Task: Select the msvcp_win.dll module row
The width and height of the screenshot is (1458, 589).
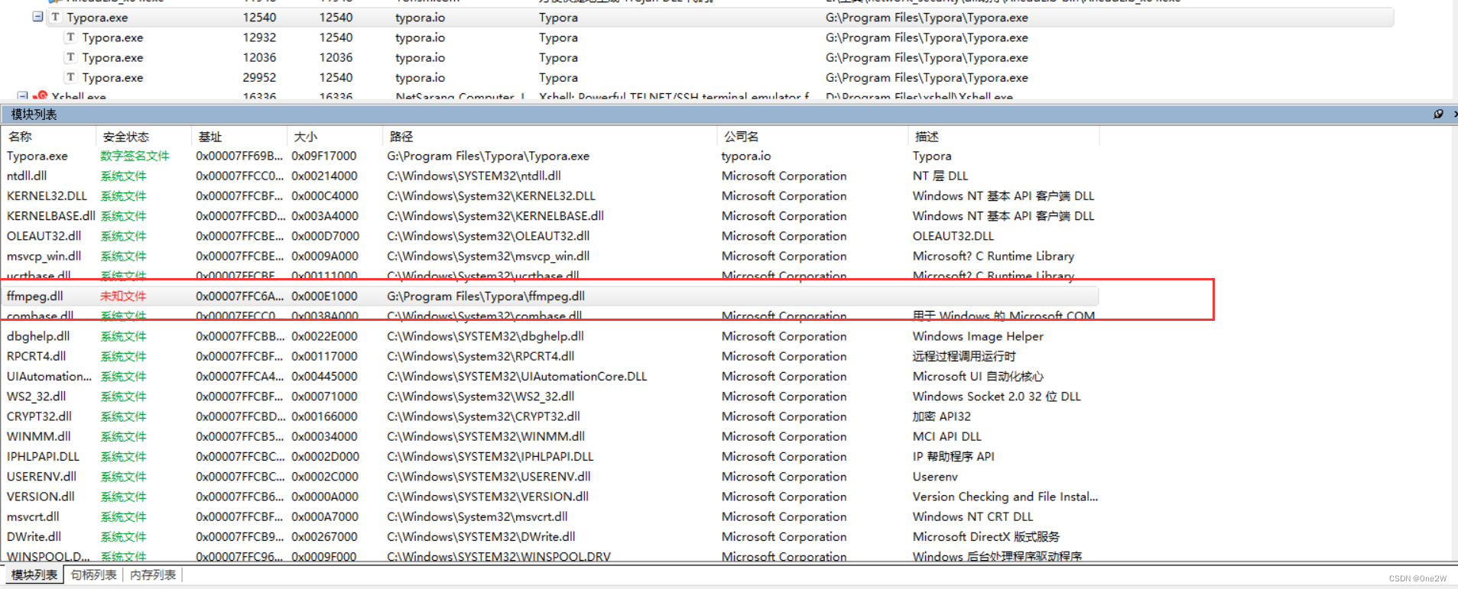Action: [x=550, y=256]
